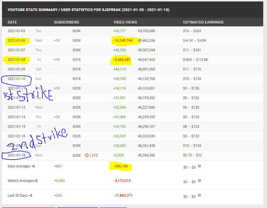This screenshot has width=267, height=208.
Task: Click date 2021-01-10
Action: [17, 79]
